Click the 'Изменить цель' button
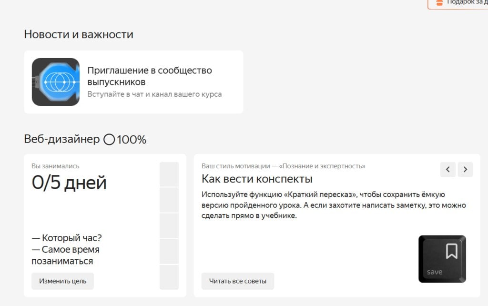 tap(62, 281)
